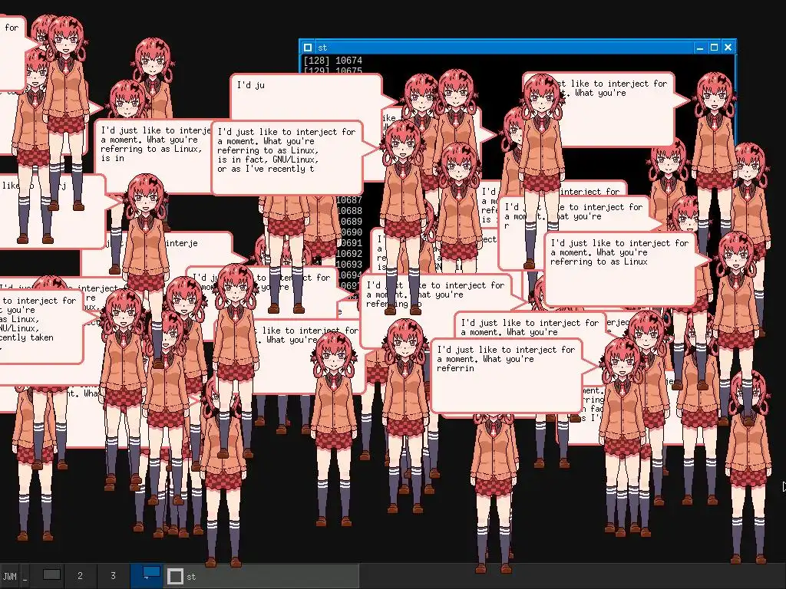Viewport: 786px width, 589px height.
Task: Select the active blue desktop in pager
Action: point(147,576)
